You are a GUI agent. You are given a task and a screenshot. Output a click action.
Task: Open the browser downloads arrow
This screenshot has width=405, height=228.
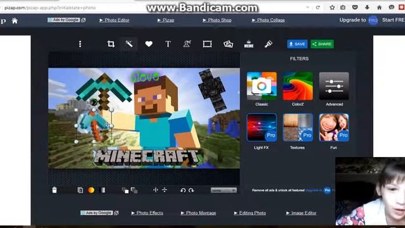(x=367, y=8)
